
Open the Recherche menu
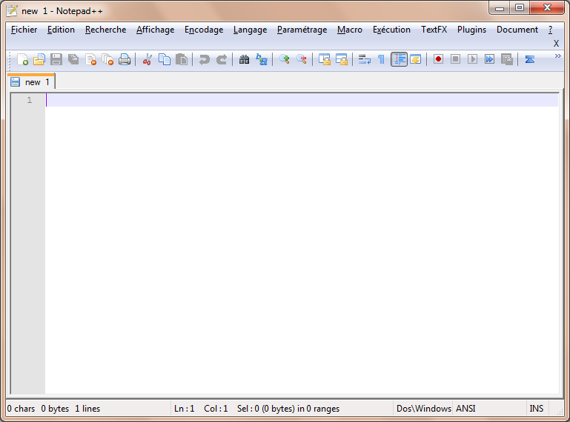point(105,30)
